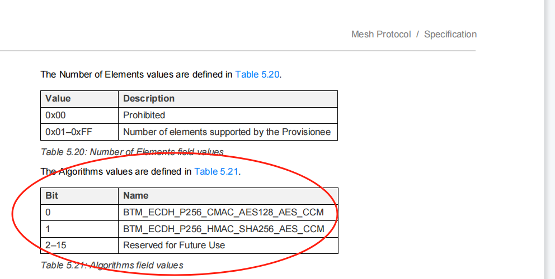Click the Table 5.20 Number of Elements caption
555x279 pixels.
point(132,152)
